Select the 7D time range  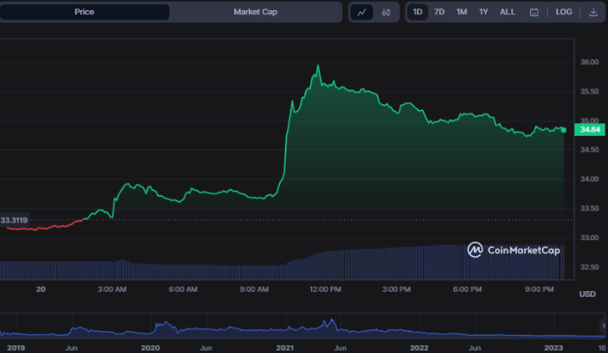(x=439, y=12)
